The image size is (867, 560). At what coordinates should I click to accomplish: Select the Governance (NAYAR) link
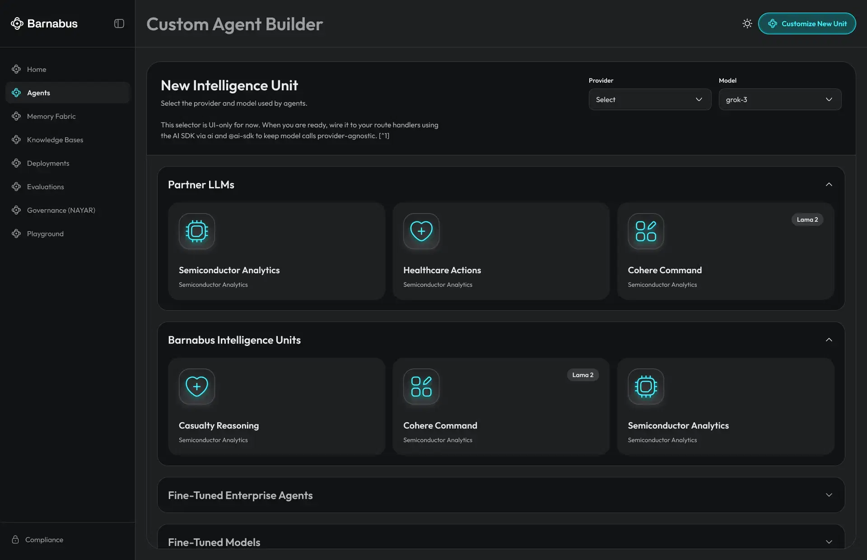point(61,210)
